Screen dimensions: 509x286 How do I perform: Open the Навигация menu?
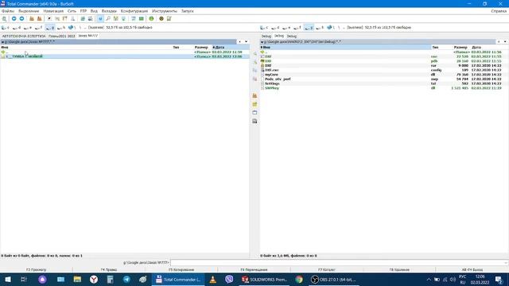coord(53,11)
